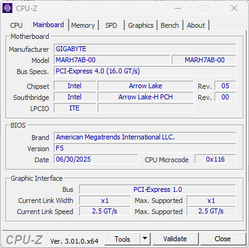The width and height of the screenshot is (249, 248).
Task: Open the Memory tab
Action: coord(83,25)
